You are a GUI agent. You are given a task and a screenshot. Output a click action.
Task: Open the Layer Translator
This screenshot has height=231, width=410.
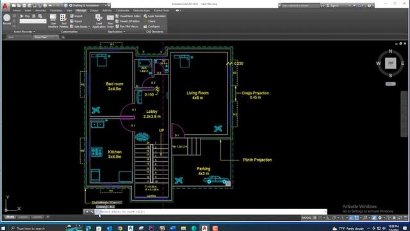[x=154, y=16]
